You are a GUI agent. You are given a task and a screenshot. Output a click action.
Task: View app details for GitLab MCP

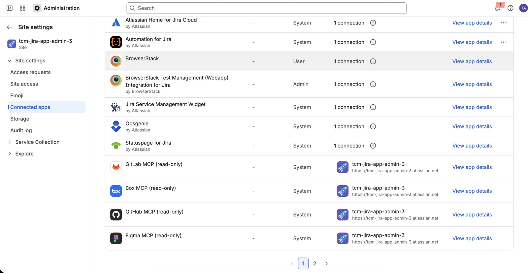coord(472,167)
